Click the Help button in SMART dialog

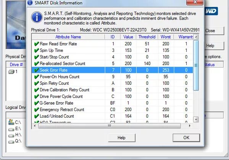pos(122,137)
